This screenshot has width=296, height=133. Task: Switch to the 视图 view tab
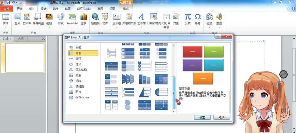tap(112, 9)
